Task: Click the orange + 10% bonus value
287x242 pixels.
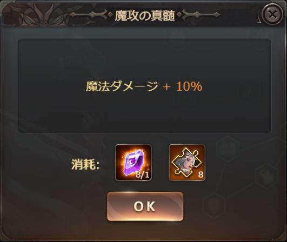Action: point(183,86)
